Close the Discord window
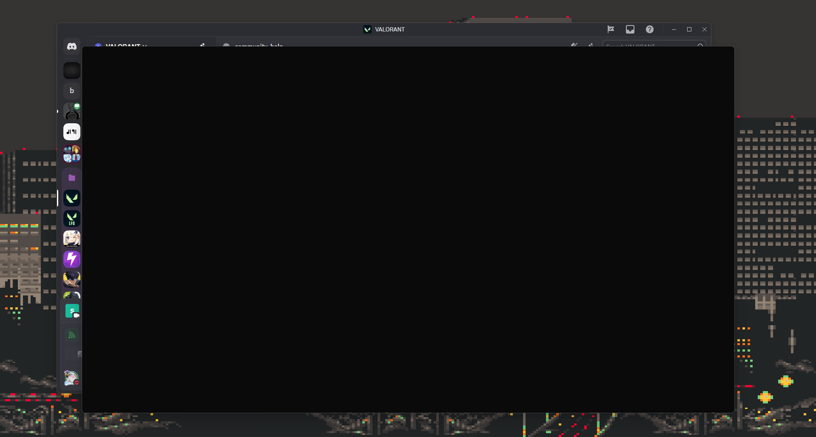816x437 pixels. point(705,29)
